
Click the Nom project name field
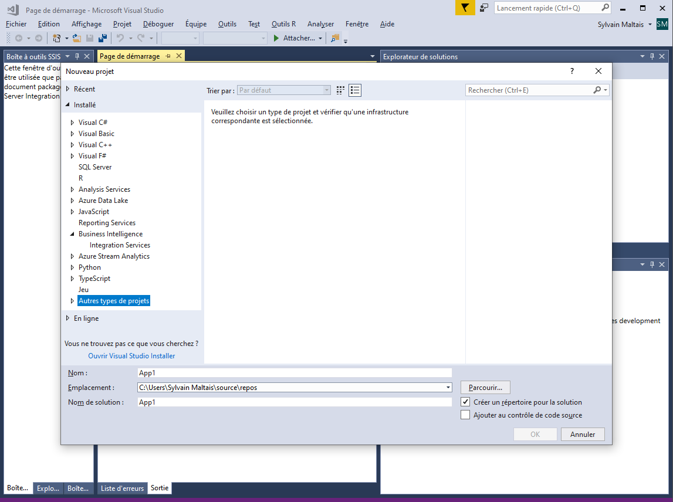pyautogui.click(x=294, y=373)
